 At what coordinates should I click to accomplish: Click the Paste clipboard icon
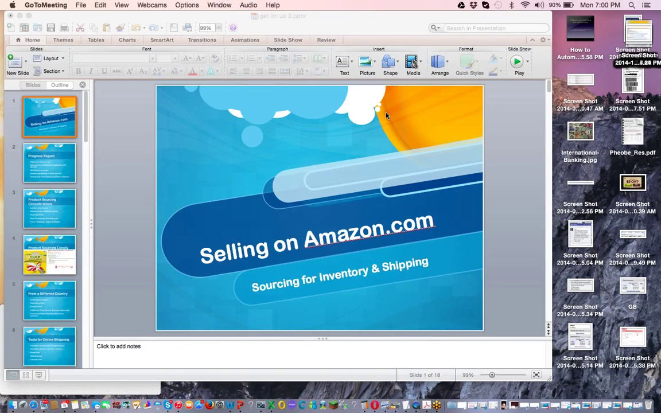tap(107, 28)
